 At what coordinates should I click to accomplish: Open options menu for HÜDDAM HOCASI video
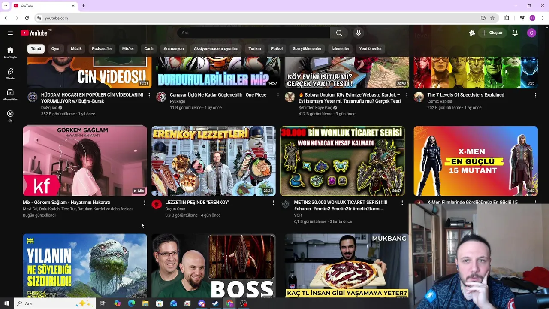pos(149,95)
